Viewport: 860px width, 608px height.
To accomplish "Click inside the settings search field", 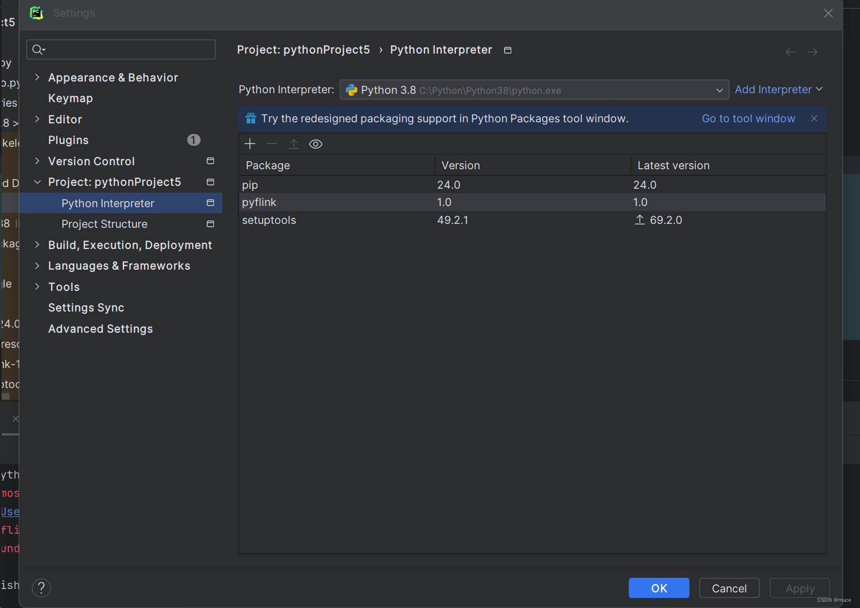I will (121, 49).
